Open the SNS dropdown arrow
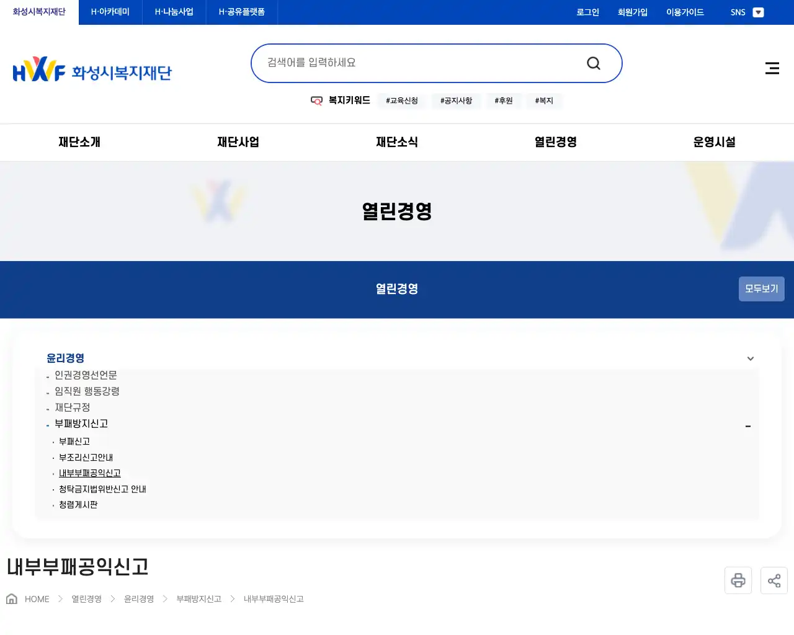This screenshot has width=794, height=635. [758, 12]
